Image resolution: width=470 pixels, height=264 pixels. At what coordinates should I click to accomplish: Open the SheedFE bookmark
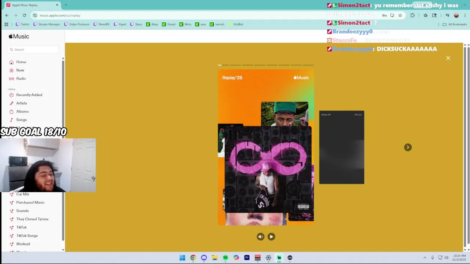click(x=102, y=24)
